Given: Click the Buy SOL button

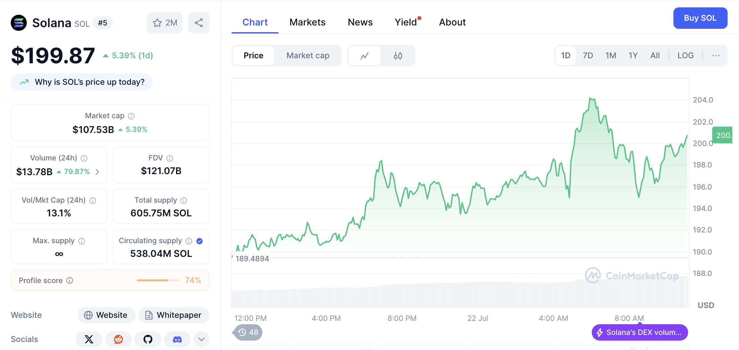Looking at the screenshot, I should pyautogui.click(x=700, y=18).
